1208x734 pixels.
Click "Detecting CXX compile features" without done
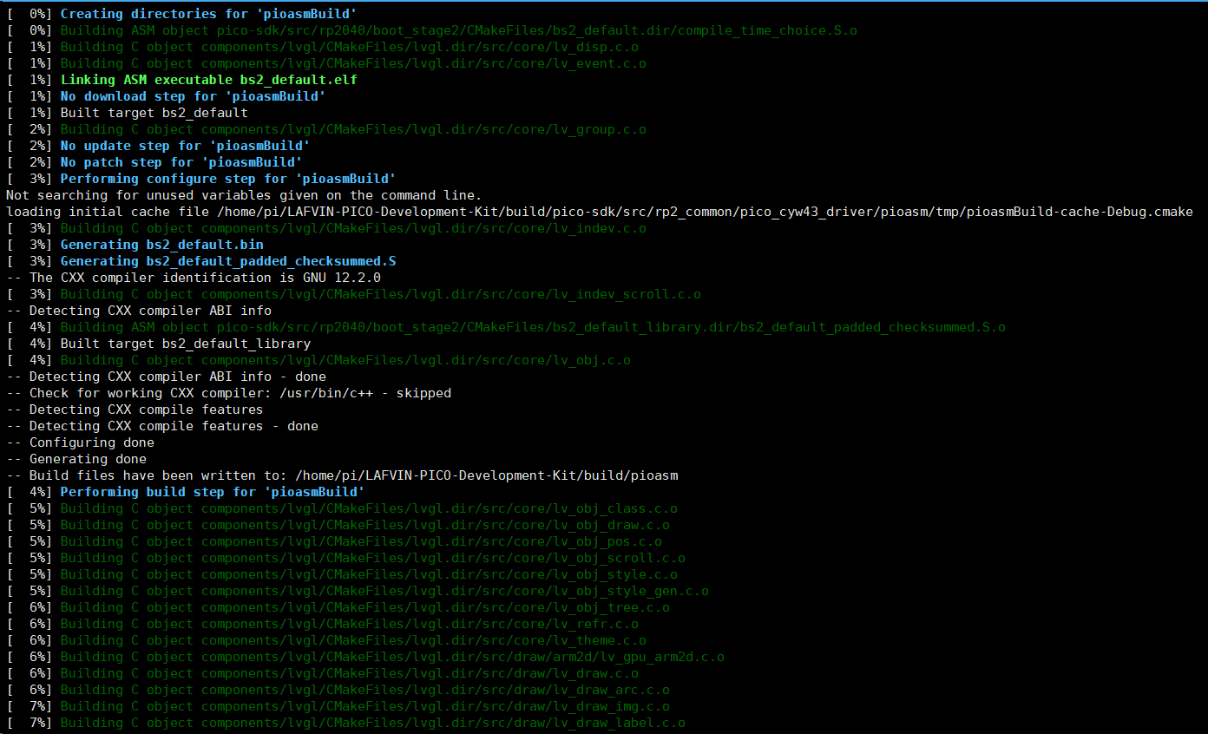pyautogui.click(x=146, y=410)
